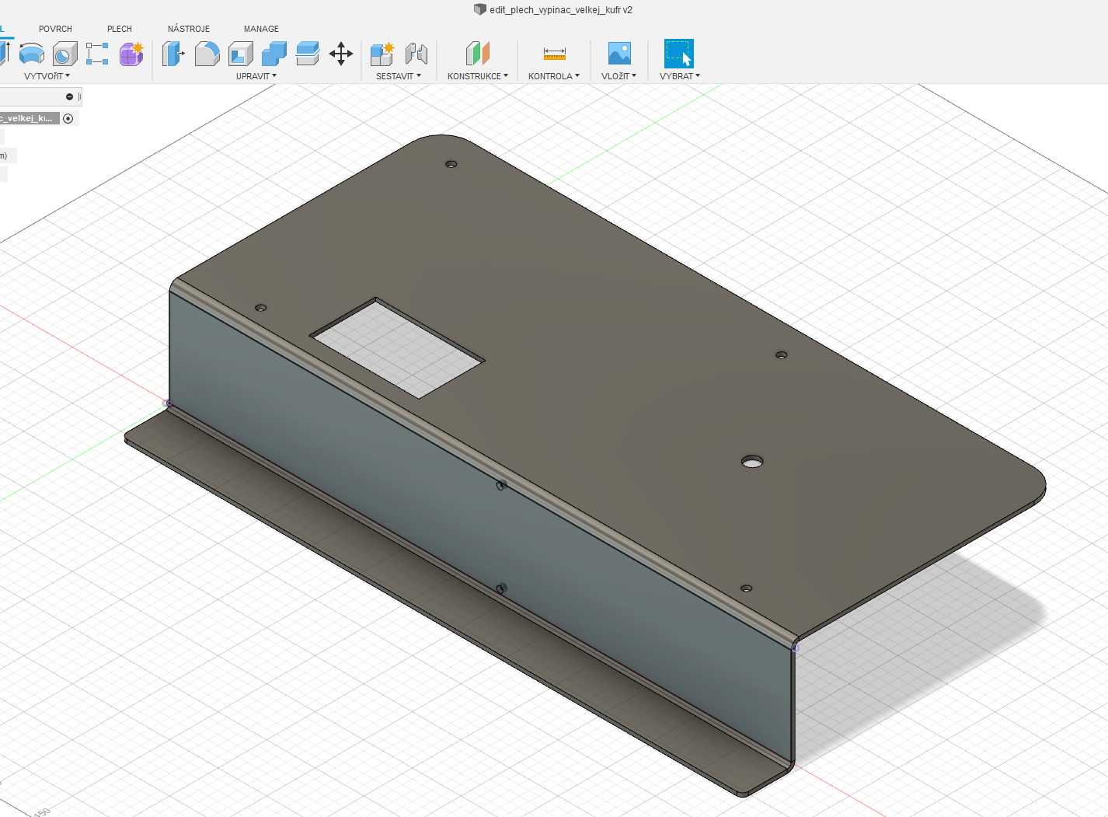Expand the KONSTRUKCE dropdown
Image resolution: width=1108 pixels, height=817 pixels.
tap(477, 76)
